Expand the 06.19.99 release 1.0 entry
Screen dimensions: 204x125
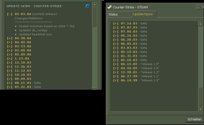(116, 81)
